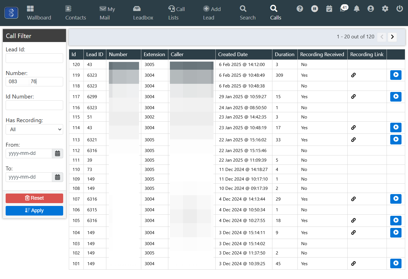Open the To date calendar picker
408x279 pixels.
(58, 177)
